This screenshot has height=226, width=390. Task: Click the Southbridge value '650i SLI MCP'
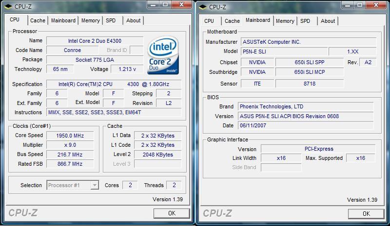(x=310, y=72)
